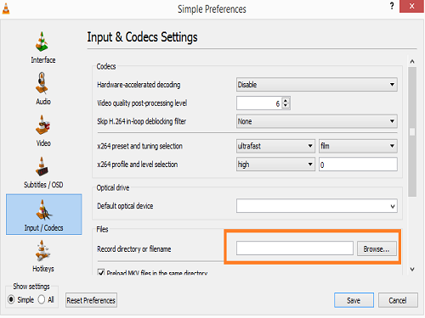Toggle Preload MKV files checkbox
Image resolution: width=425 pixels, height=318 pixels.
[101, 272]
